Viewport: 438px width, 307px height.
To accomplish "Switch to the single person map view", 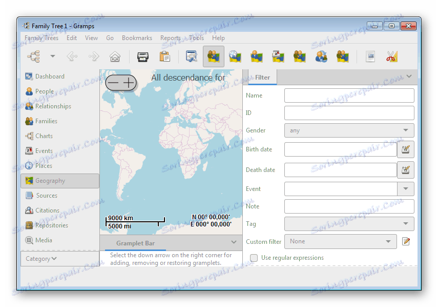I will [257, 56].
